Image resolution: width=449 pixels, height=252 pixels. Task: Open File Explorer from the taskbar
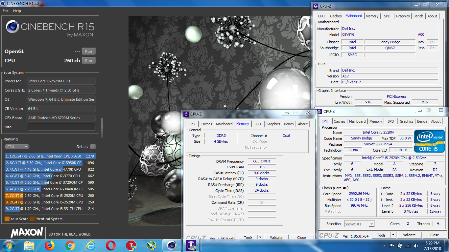[29, 245]
